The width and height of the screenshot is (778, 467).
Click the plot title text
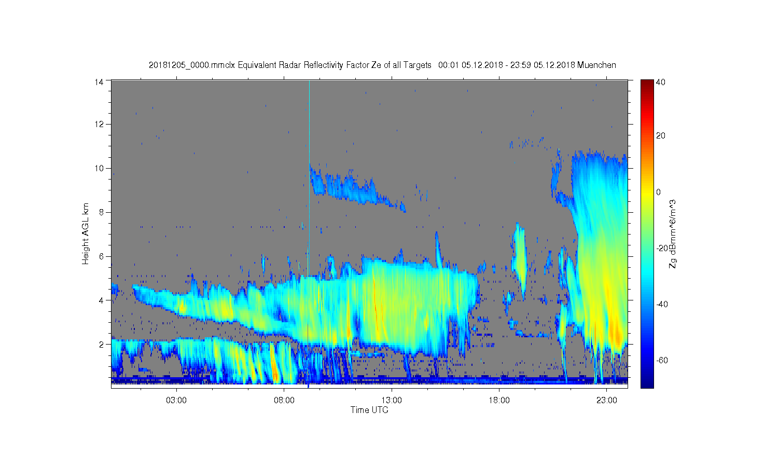(382, 65)
